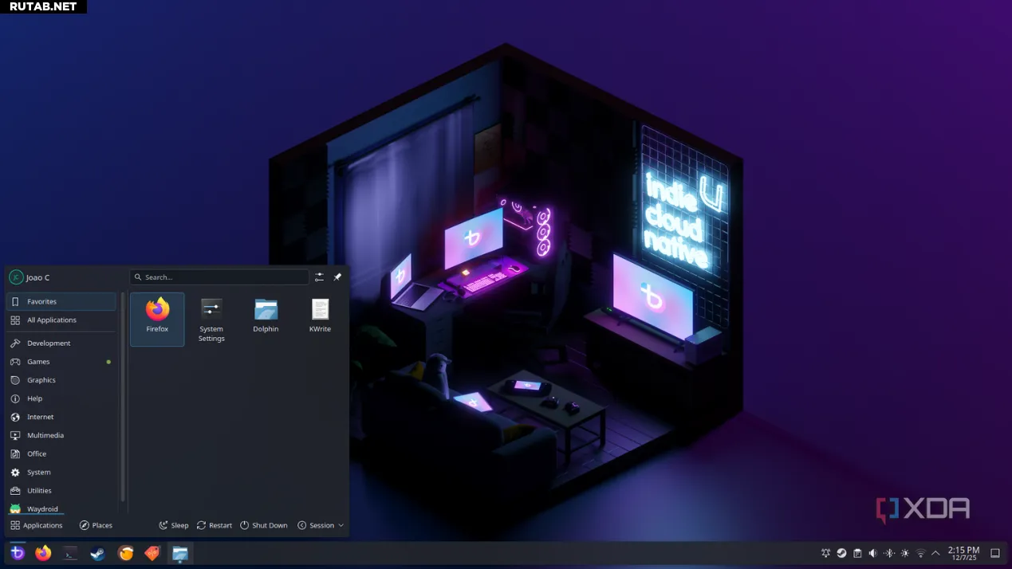Click the Peek at Desktop button

[995, 553]
